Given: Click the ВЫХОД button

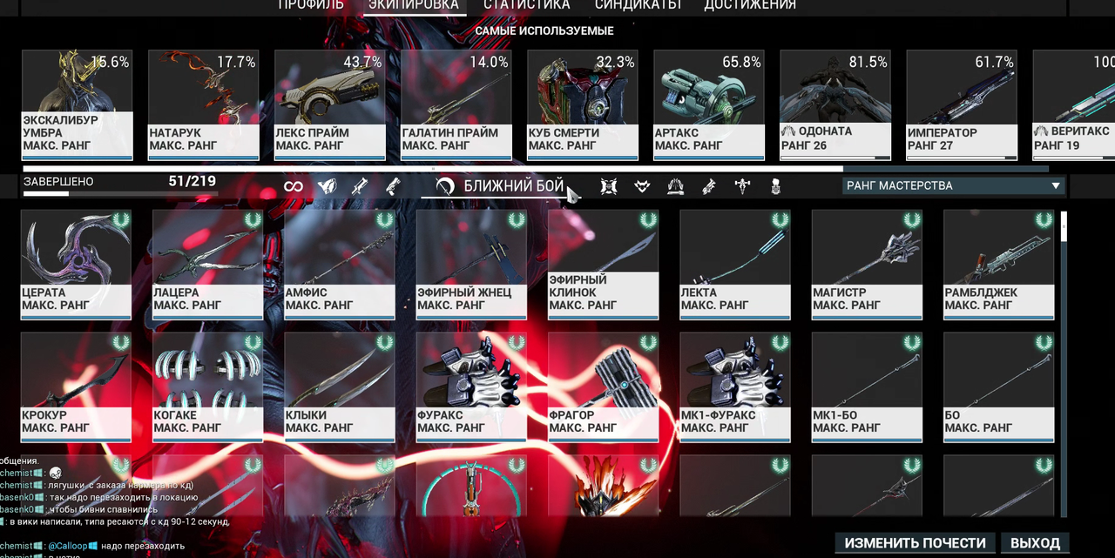Looking at the screenshot, I should point(1035,543).
